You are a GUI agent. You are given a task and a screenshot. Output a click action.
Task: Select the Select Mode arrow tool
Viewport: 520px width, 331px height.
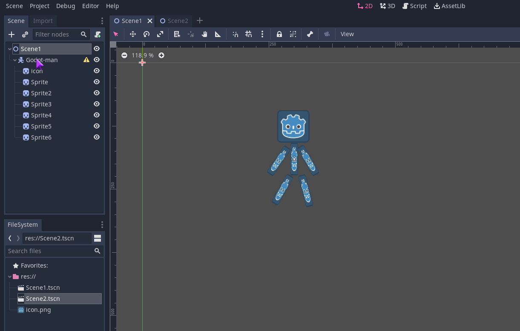(116, 34)
